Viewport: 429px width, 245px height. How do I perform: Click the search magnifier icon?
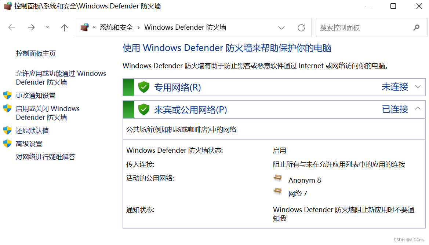click(x=416, y=27)
